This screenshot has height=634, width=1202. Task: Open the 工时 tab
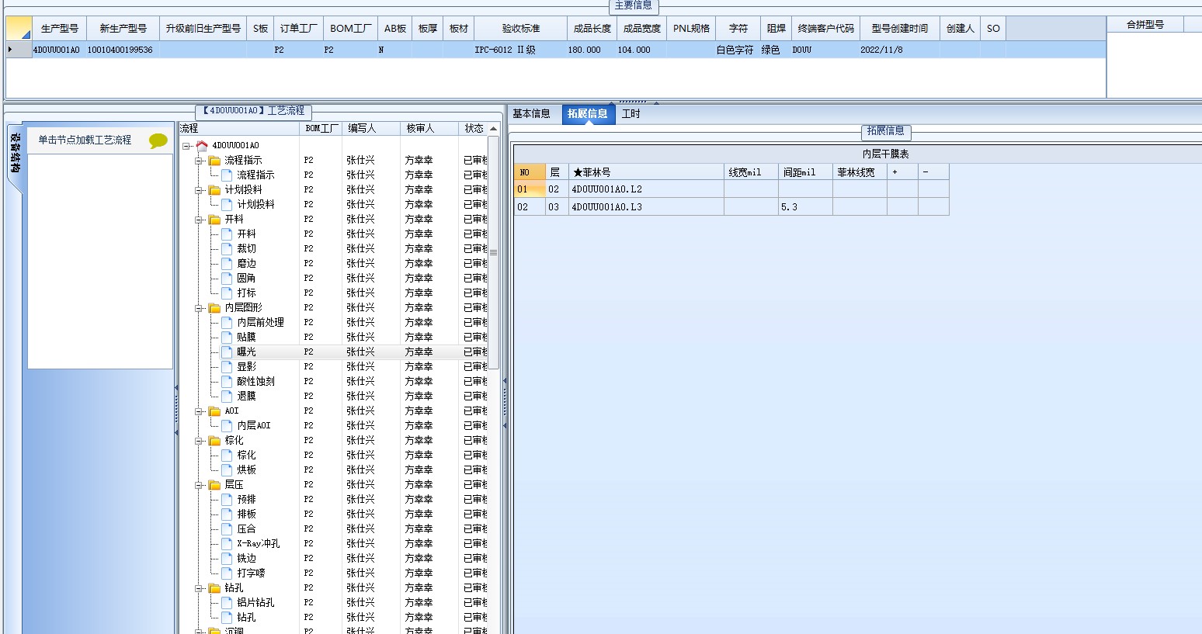pyautogui.click(x=631, y=114)
